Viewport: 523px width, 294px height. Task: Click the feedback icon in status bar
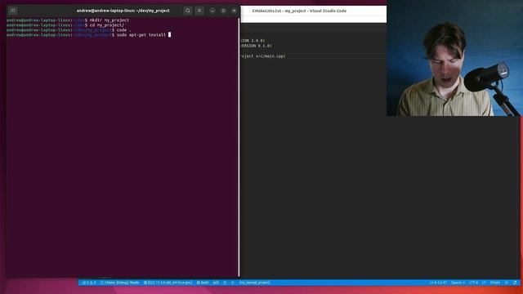coord(507,283)
